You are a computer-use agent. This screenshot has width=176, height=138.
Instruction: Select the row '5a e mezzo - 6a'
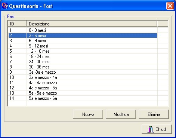[83, 98]
